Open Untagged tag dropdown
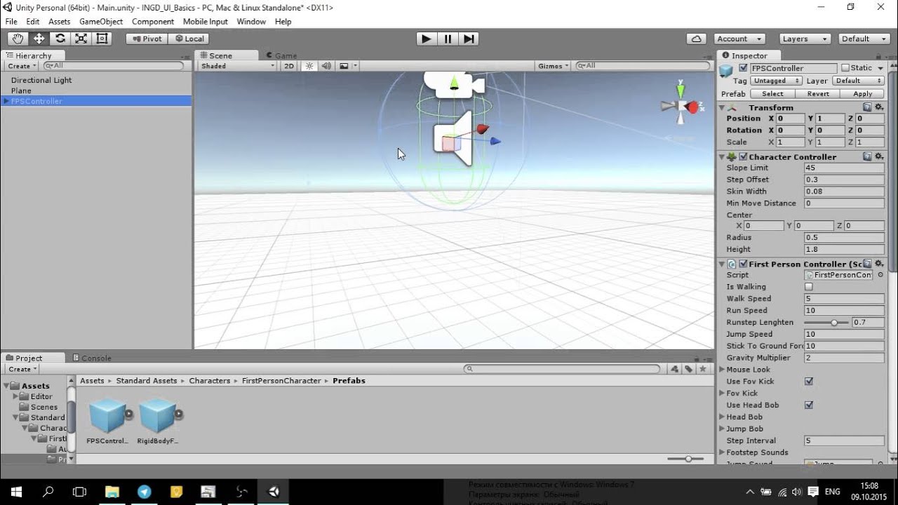This screenshot has height=505, width=898. click(x=776, y=81)
